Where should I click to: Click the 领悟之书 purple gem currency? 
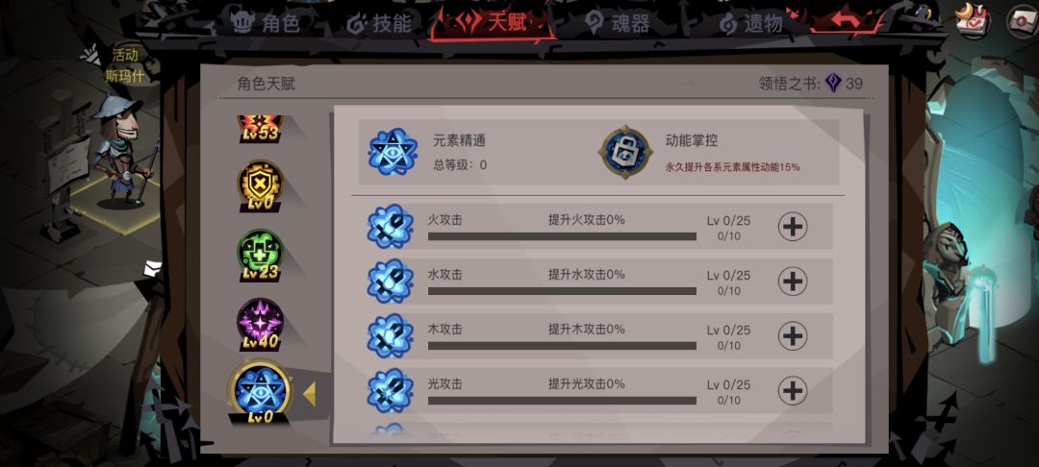pos(833,84)
